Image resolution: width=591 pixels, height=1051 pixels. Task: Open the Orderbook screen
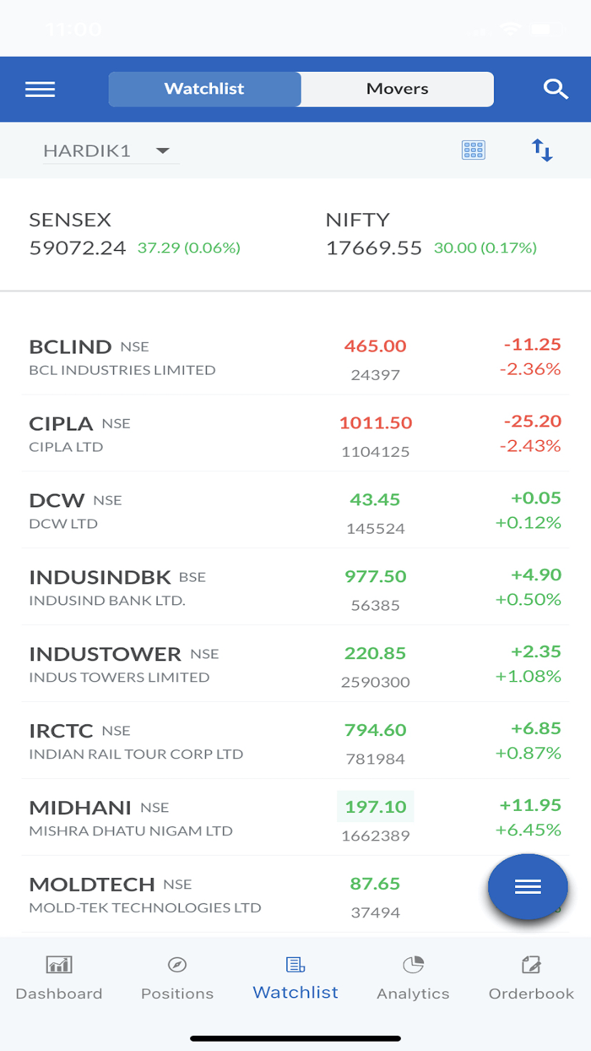(x=530, y=977)
